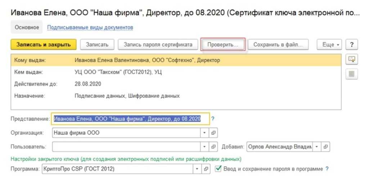Expand the Добавил dropdown
This screenshot has height=182, width=374.
317,147
